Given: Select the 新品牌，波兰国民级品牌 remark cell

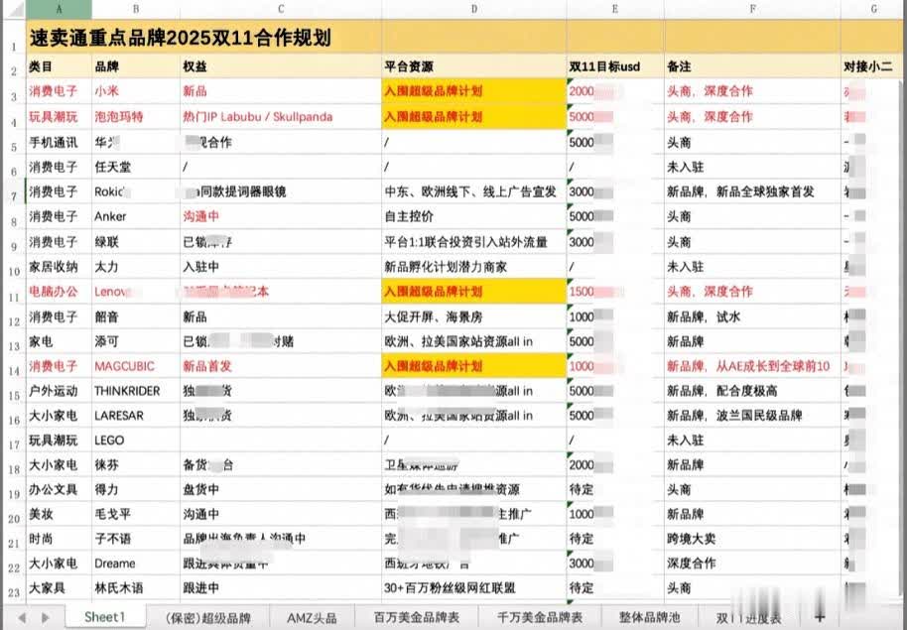Looking at the screenshot, I should point(752,416).
